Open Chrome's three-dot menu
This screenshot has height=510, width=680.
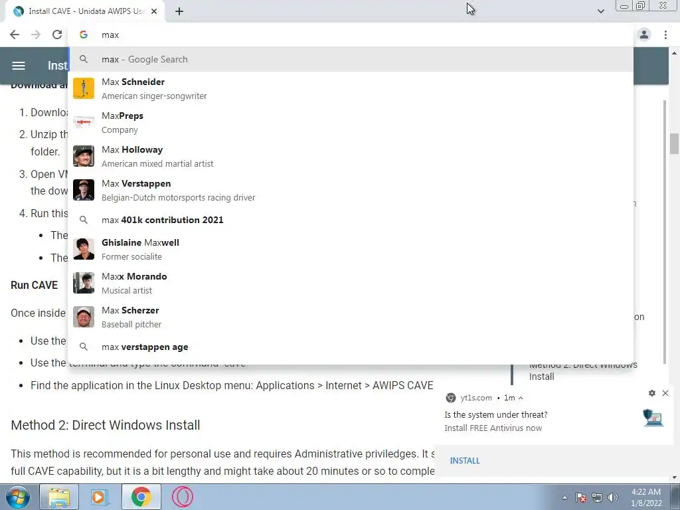pos(665,35)
